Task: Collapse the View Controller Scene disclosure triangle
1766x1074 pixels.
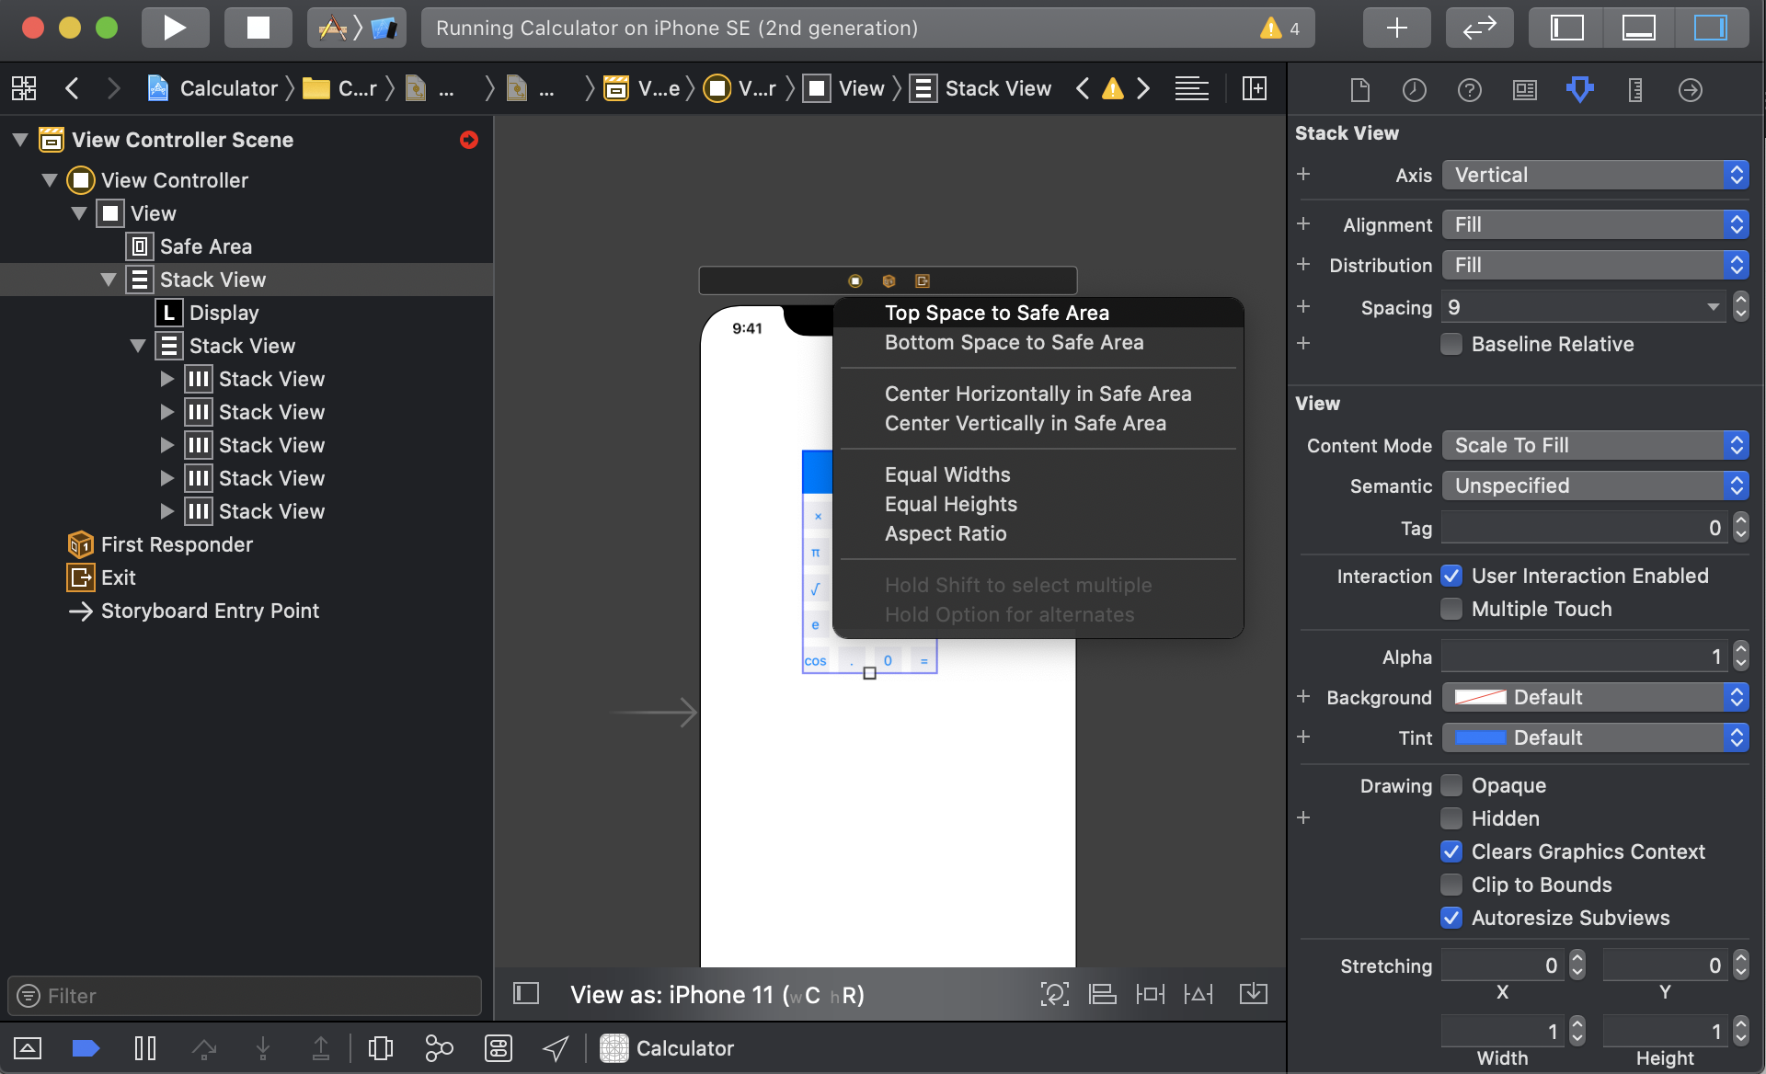Action: [20, 140]
